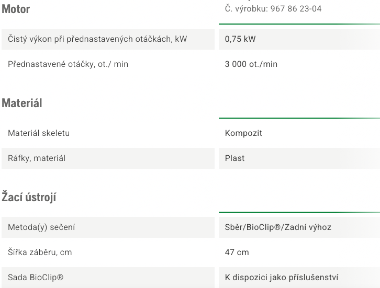The image size is (380, 288).
Task: Click the green divider beside the Materiál heading
Action: tap(299, 118)
